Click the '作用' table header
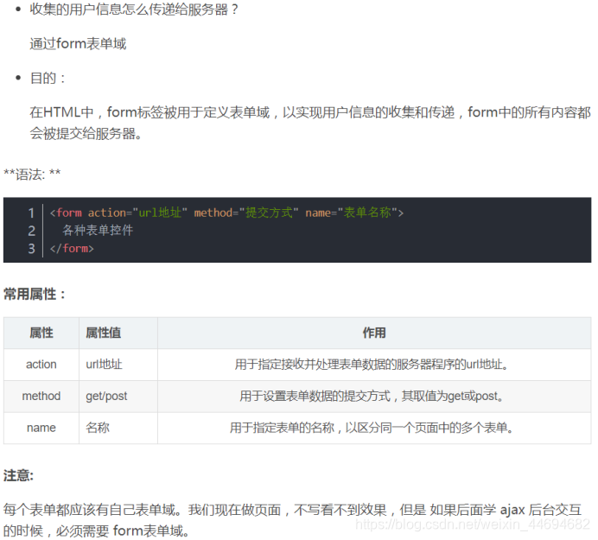 click(374, 333)
